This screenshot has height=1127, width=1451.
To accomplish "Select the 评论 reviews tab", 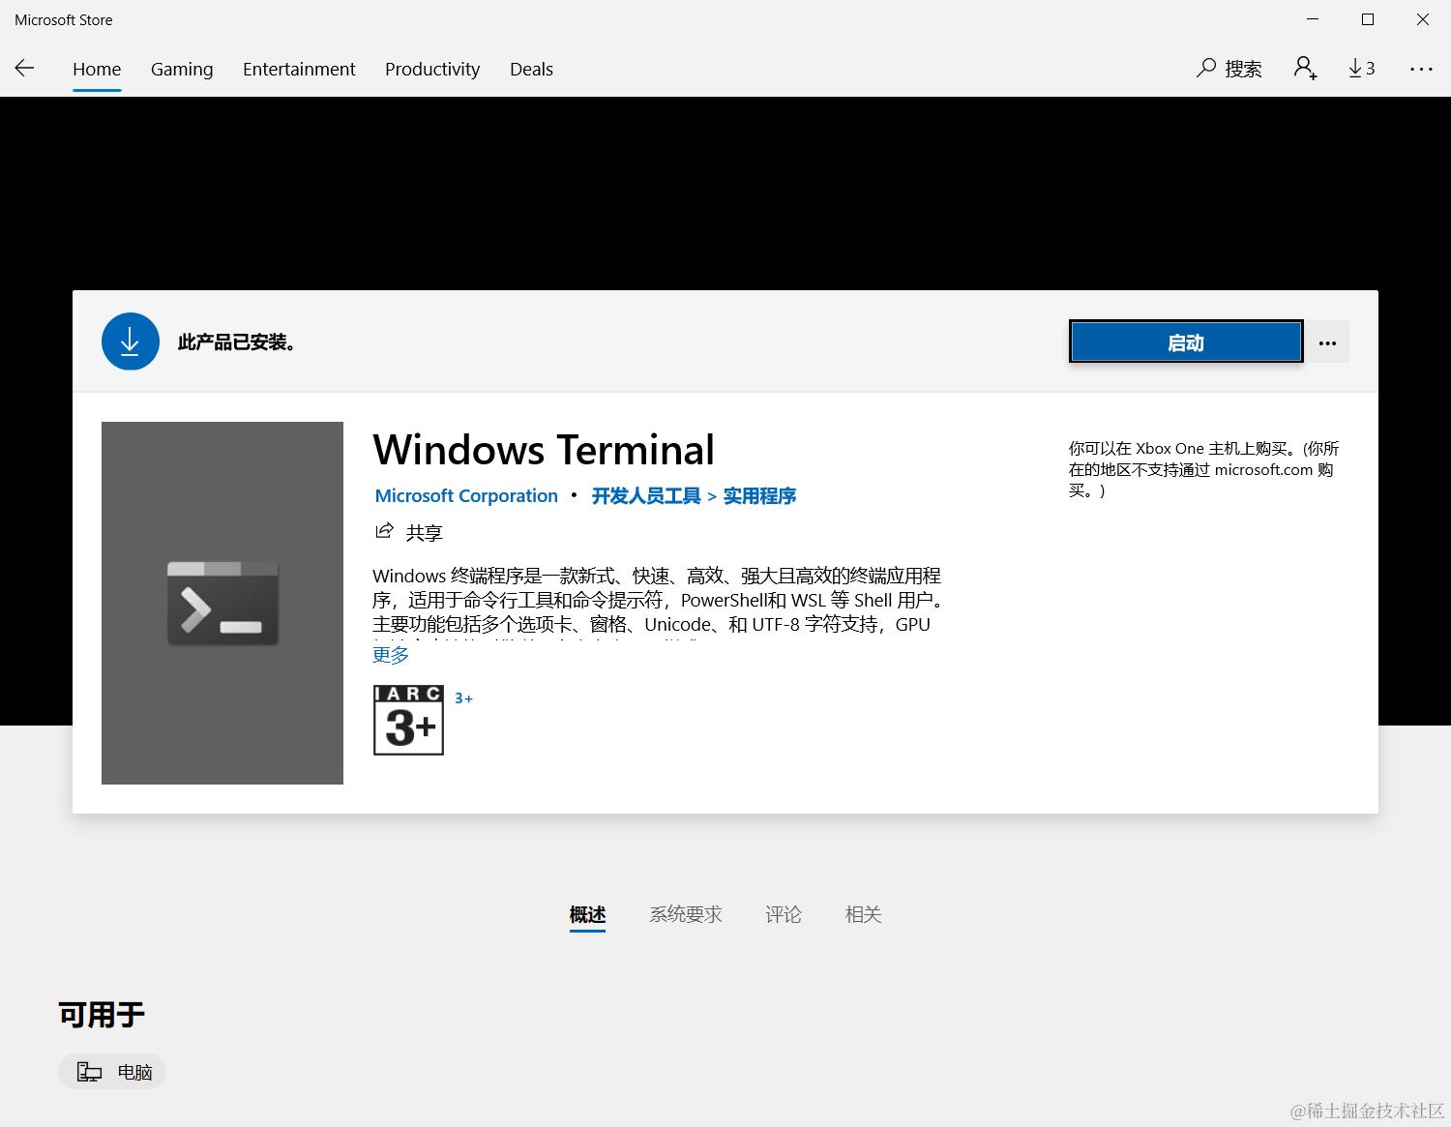I will click(784, 914).
